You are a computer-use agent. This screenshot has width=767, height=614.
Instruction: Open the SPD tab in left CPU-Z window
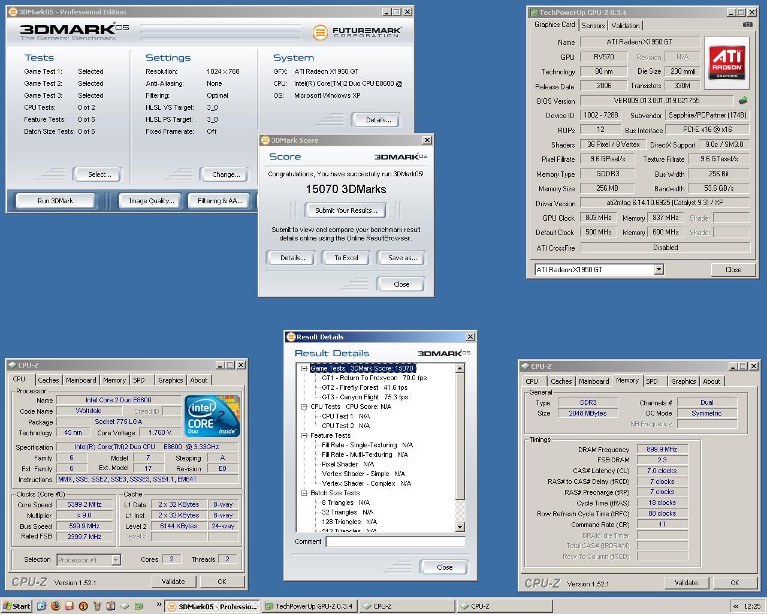[139, 380]
